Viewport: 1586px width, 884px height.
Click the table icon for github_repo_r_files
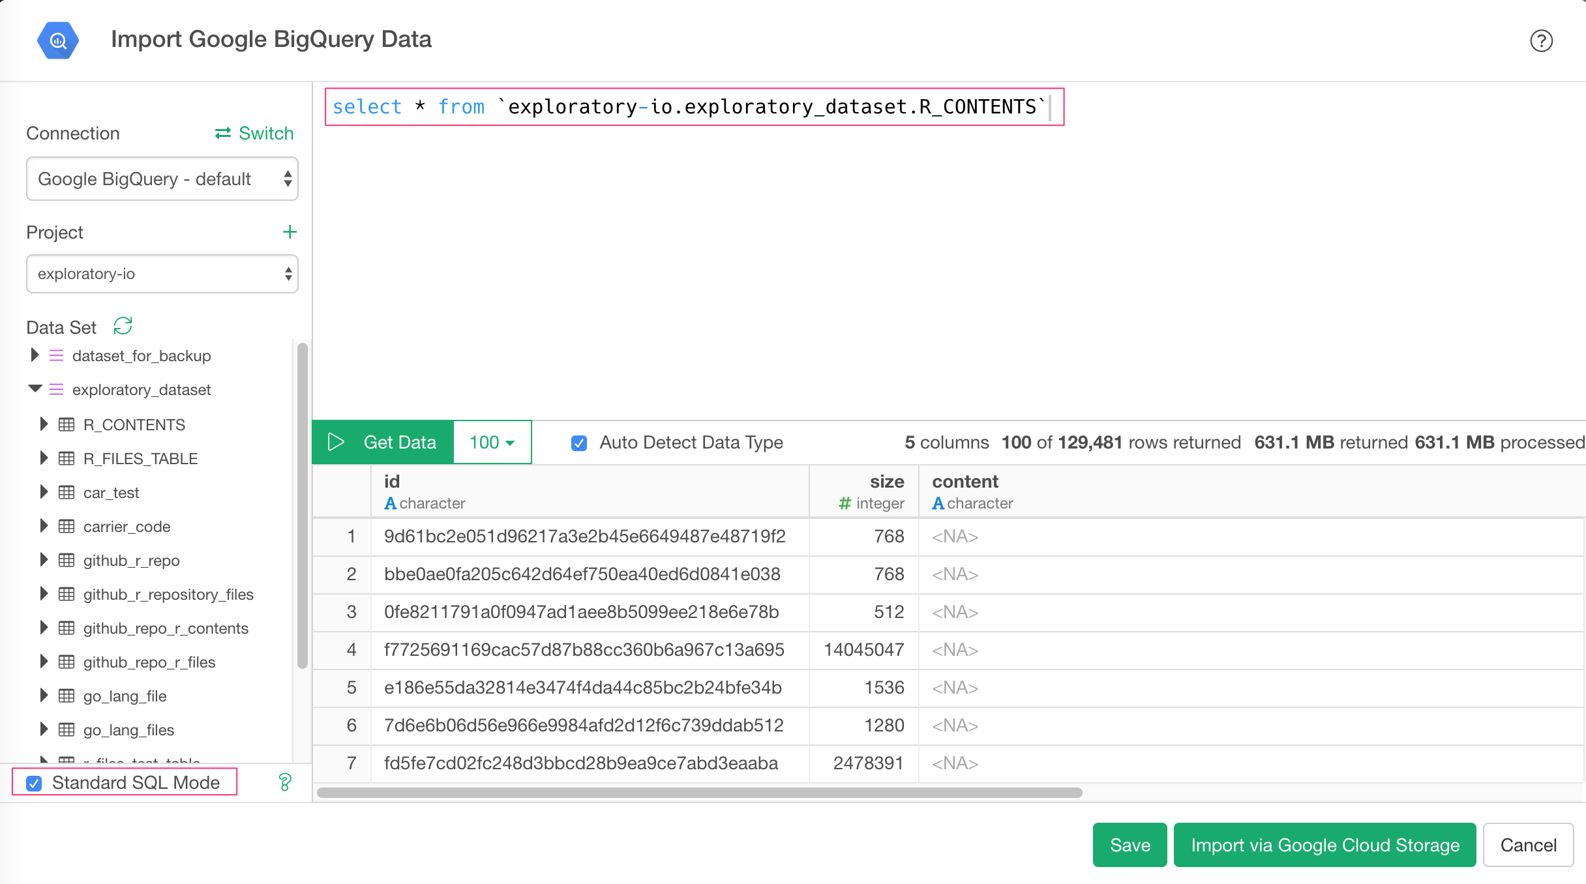tap(67, 662)
